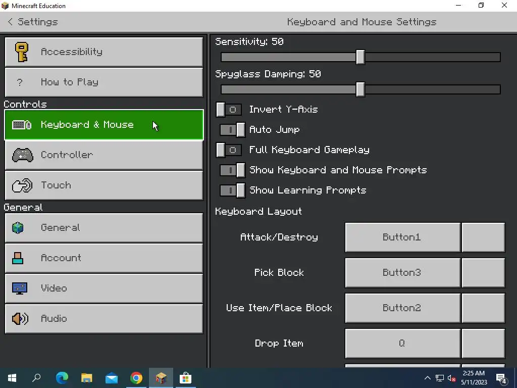Viewport: 517px width, 388px height.
Task: Switch to Touch settings
Action: 104,185
